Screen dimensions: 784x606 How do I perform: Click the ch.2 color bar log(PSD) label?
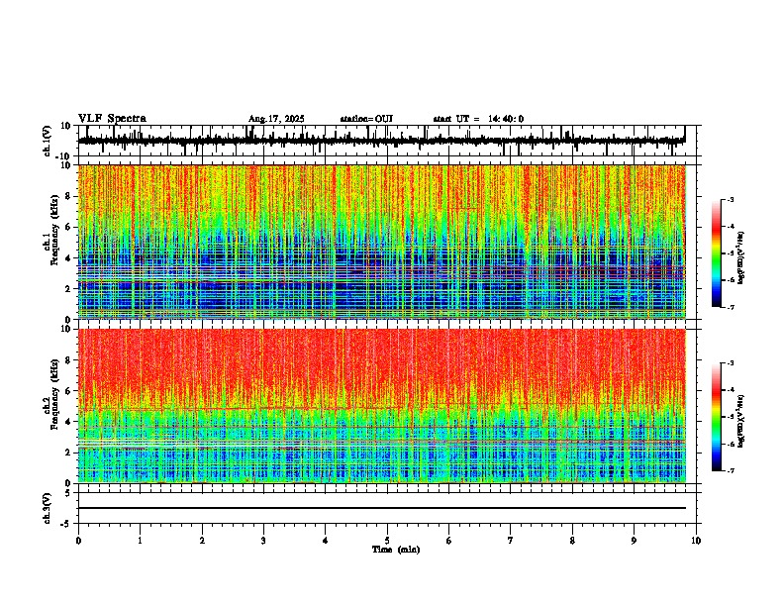click(741, 421)
